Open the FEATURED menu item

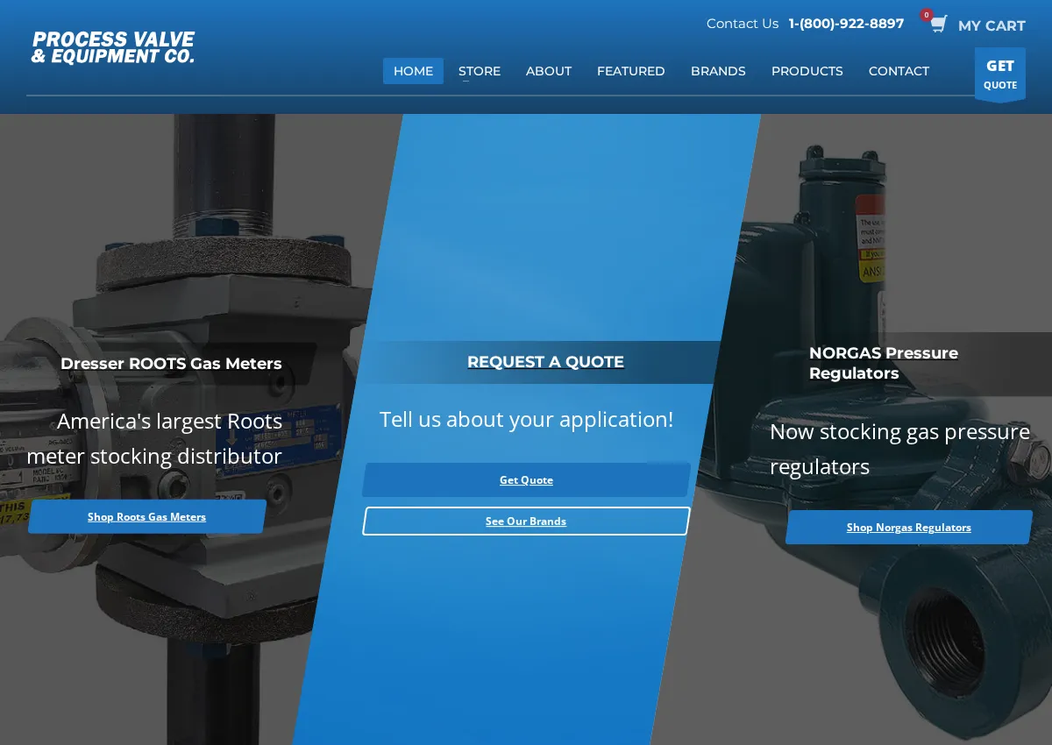631,71
